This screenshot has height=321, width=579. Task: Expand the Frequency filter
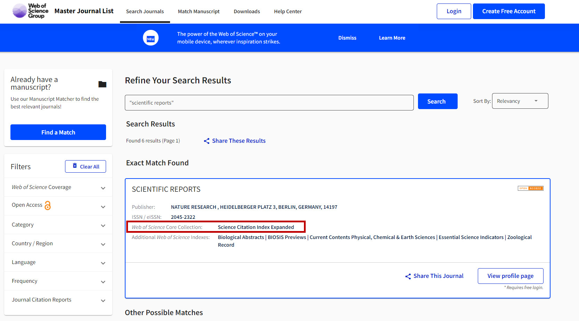pyautogui.click(x=58, y=281)
